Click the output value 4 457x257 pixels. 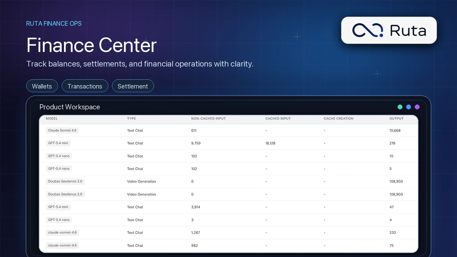[390, 220]
